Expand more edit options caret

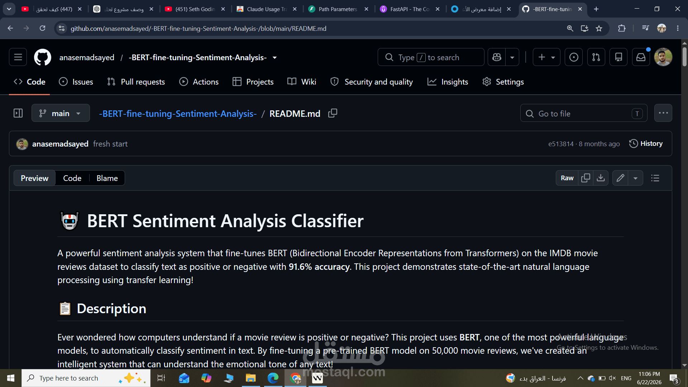click(x=635, y=178)
